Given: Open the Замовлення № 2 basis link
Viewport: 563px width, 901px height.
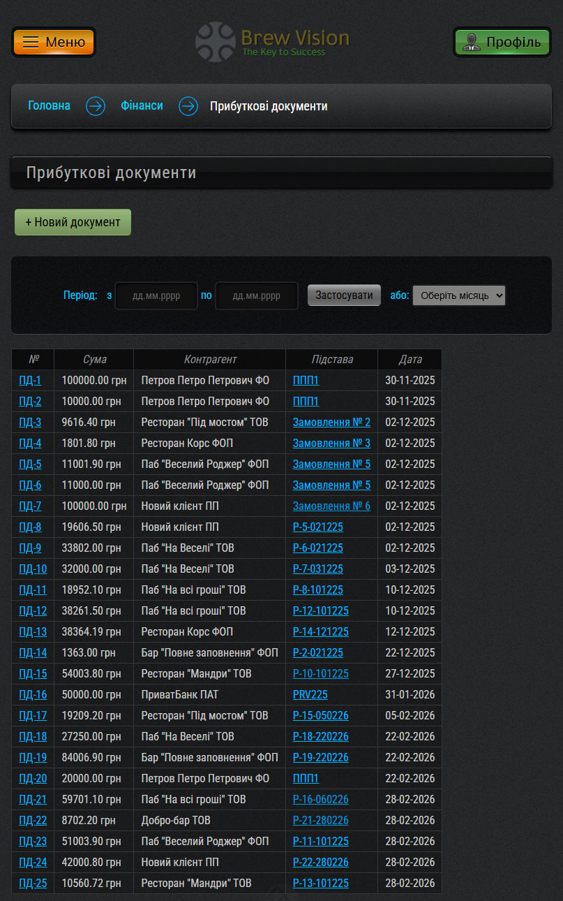Looking at the screenshot, I should click(331, 423).
